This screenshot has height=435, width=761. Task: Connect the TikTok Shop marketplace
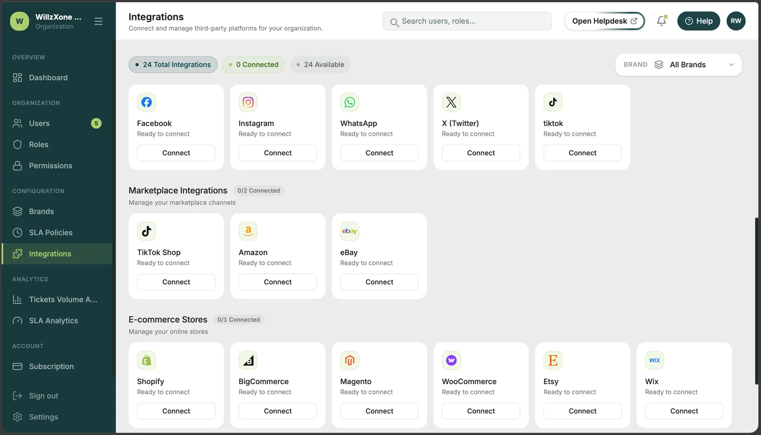[176, 282]
